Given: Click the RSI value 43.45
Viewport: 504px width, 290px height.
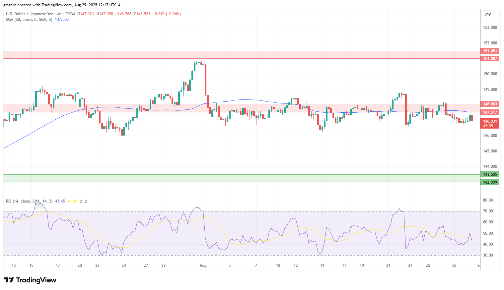Looking at the screenshot, I should coord(60,201).
